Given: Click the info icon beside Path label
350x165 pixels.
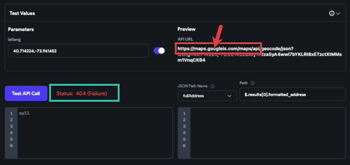Looking at the screenshot, I should point(253,83).
